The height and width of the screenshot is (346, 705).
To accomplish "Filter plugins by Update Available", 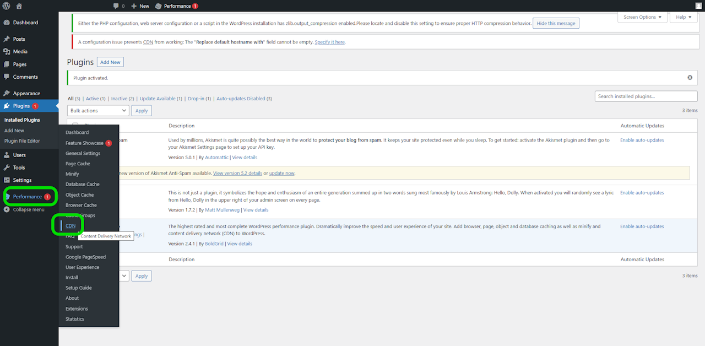I will 161,99.
